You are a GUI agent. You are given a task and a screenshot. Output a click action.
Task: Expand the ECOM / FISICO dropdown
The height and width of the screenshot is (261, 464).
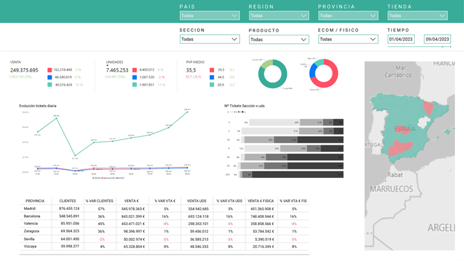pyautogui.click(x=348, y=39)
